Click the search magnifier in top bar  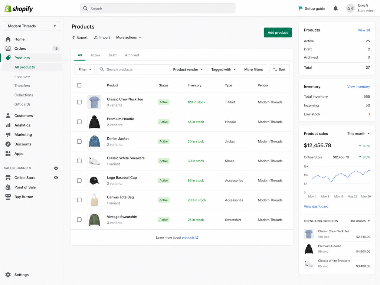(85, 9)
